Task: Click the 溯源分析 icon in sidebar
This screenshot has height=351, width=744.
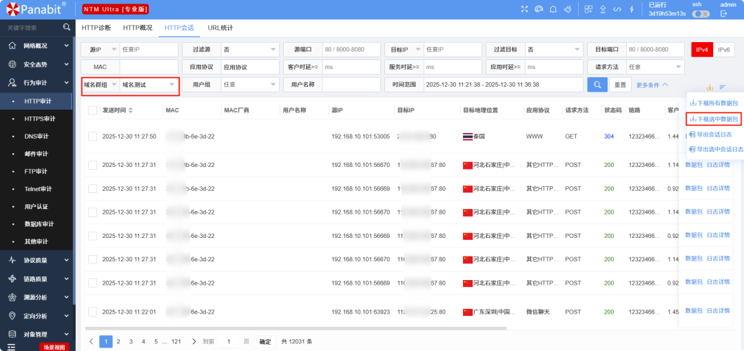Action: click(x=13, y=297)
